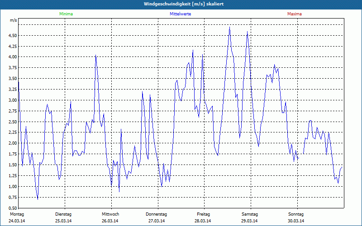Click the Montag day label

click(17, 214)
